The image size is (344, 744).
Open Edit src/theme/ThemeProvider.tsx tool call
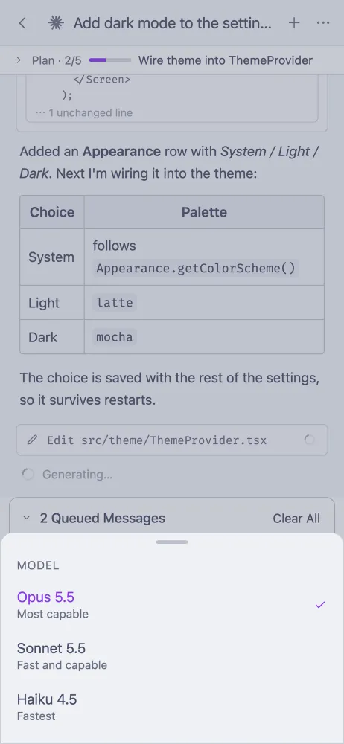point(172,440)
